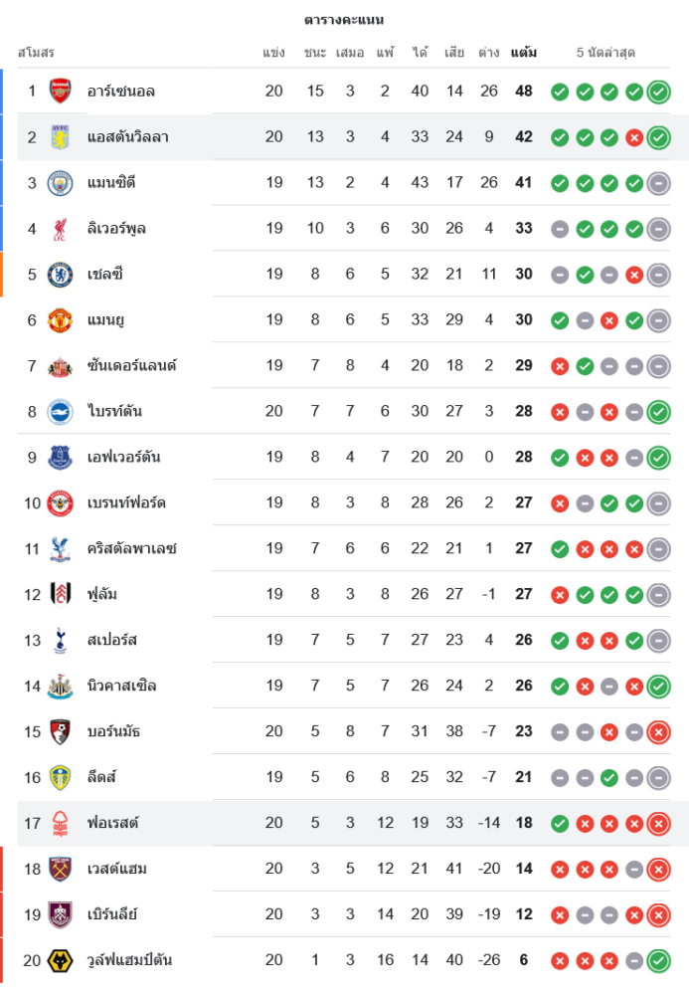Click the ชนะ column header

point(315,52)
